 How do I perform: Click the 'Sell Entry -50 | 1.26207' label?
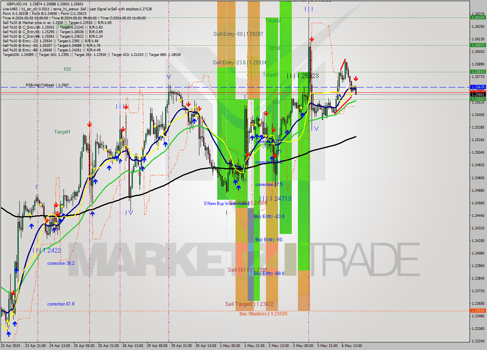(238, 34)
